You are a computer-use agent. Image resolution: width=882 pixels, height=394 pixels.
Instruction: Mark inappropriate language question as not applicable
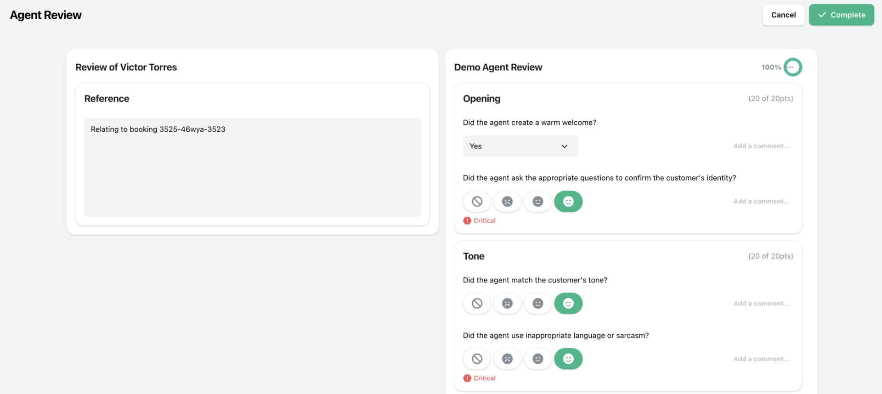coord(477,359)
